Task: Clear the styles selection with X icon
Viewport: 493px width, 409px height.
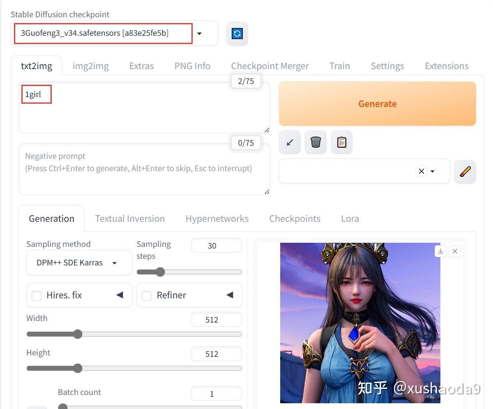Action: point(421,171)
